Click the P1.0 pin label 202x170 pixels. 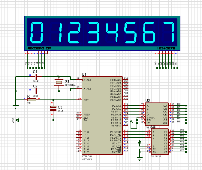coord(86,132)
